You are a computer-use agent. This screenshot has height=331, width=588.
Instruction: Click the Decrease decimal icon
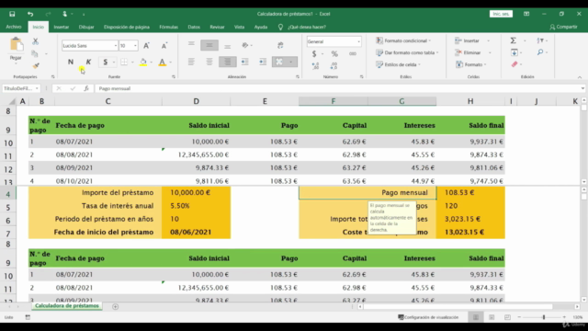pyautogui.click(x=334, y=66)
